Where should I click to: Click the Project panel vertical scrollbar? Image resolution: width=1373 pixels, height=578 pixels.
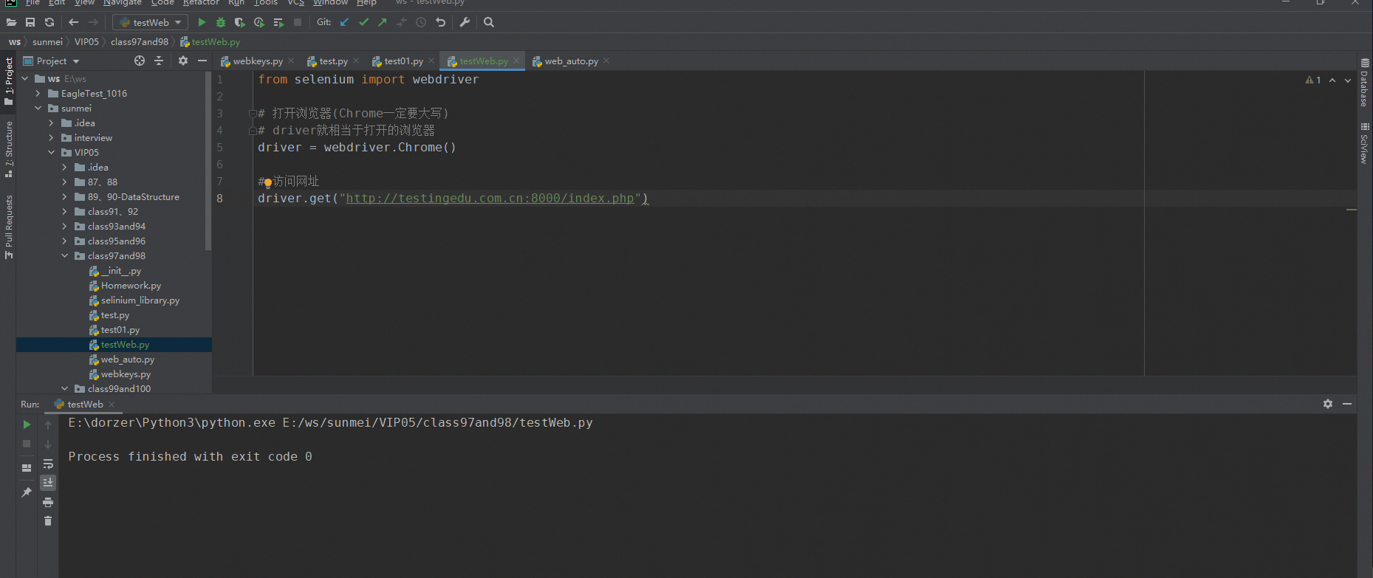click(x=208, y=162)
